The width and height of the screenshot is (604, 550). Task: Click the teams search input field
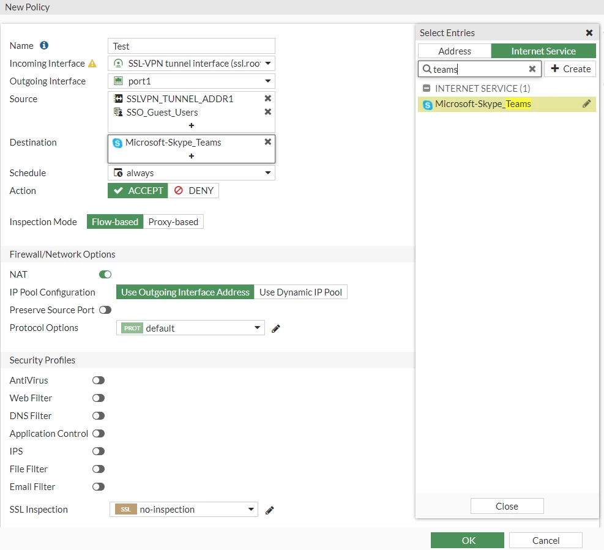[x=480, y=69]
